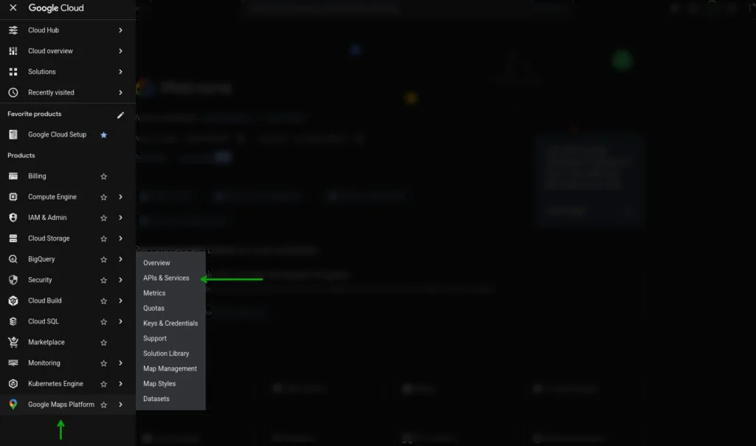Star Billing as a favorite product
Screen dimensions: 756x446
103,176
